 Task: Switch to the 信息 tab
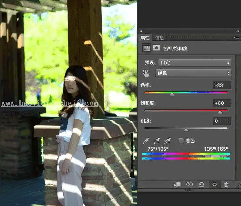159,38
